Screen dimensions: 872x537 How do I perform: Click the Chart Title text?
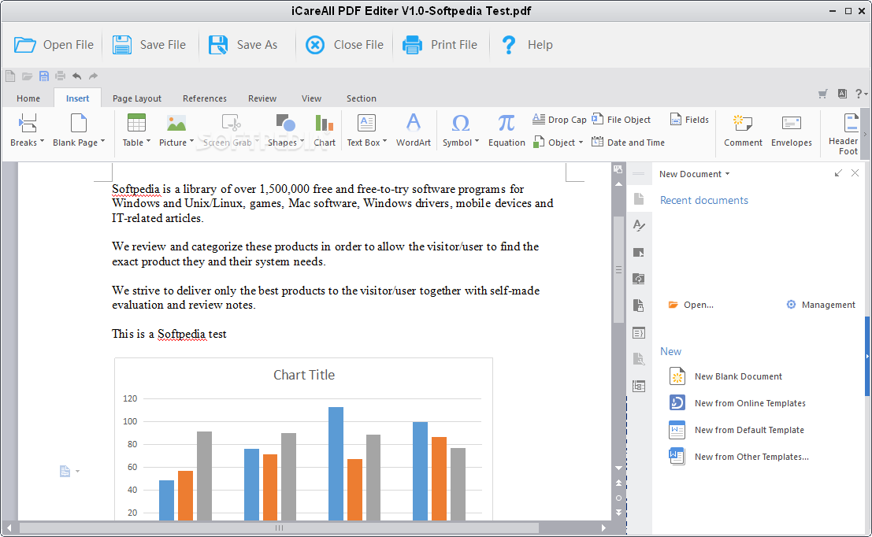click(x=304, y=376)
